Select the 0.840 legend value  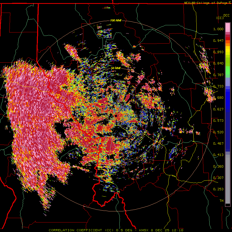pyautogui.click(x=218, y=63)
